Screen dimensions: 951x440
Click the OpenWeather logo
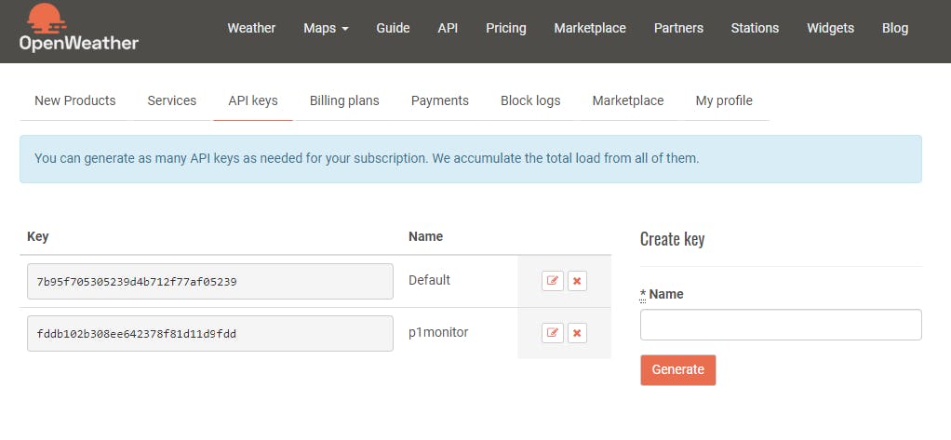click(78, 28)
